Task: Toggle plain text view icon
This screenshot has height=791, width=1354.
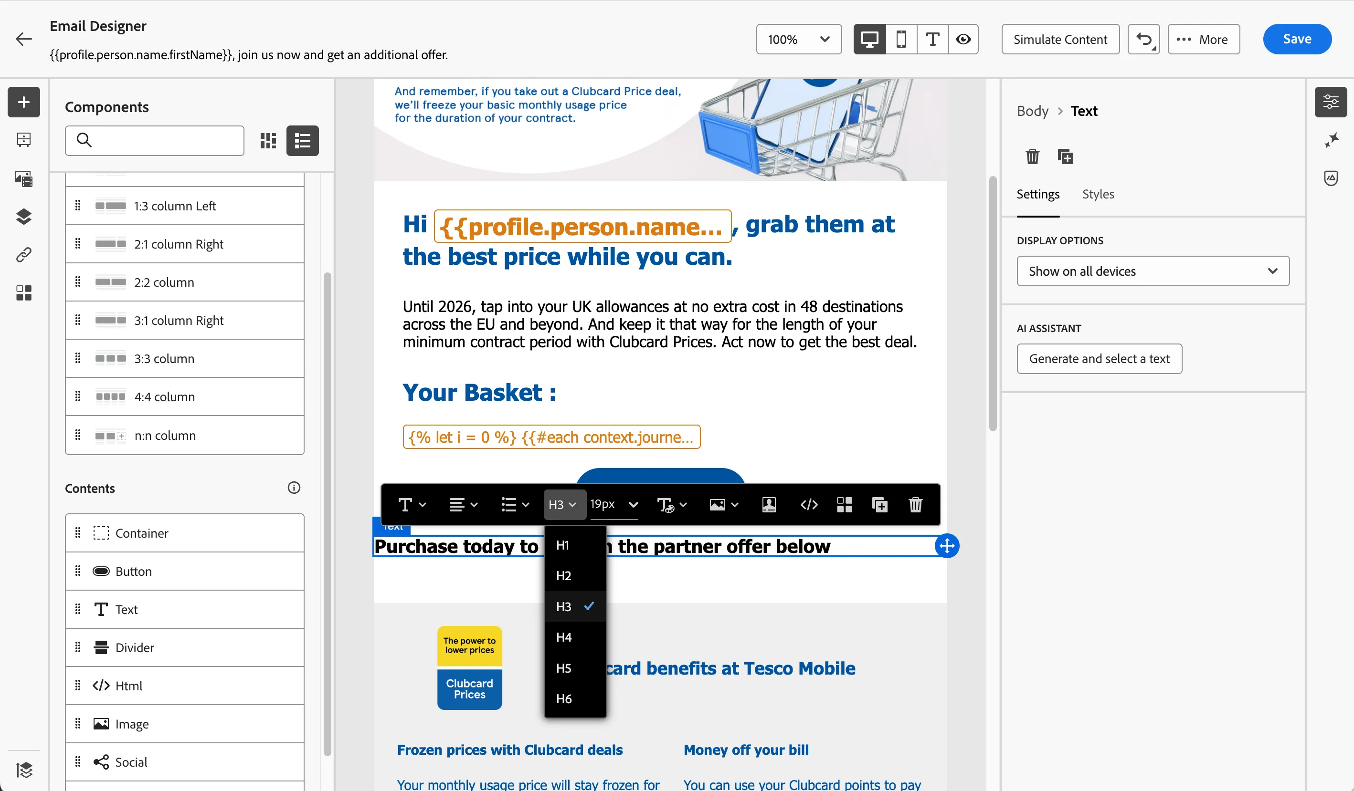Action: (933, 39)
